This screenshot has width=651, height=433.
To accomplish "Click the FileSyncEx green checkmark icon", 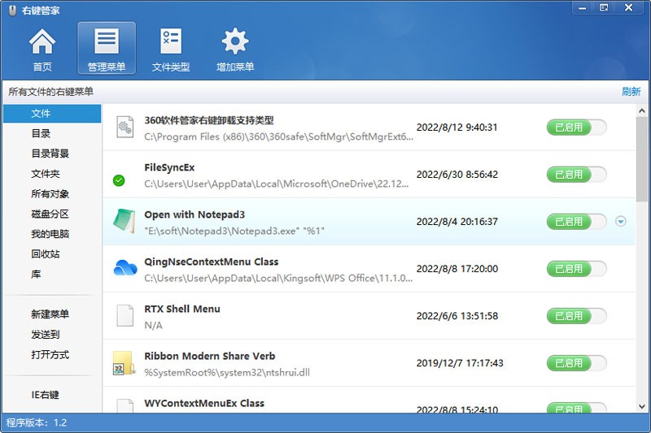I will [119, 180].
